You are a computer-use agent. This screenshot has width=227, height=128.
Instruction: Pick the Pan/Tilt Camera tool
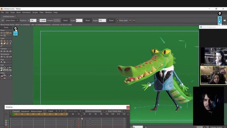[10, 51]
